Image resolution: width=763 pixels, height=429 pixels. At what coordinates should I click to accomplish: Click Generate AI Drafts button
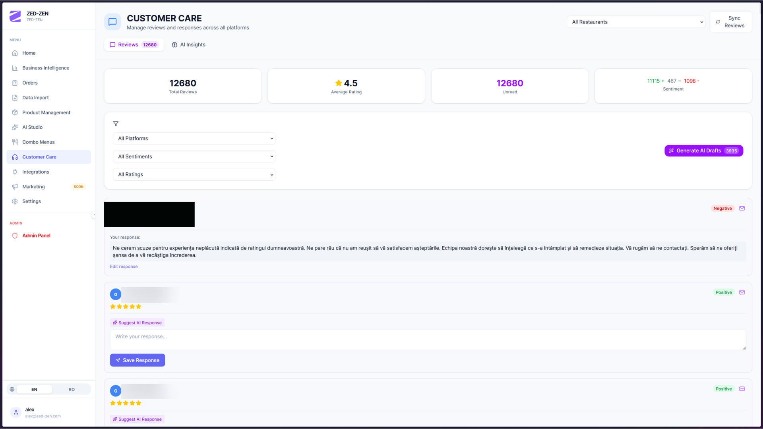point(704,151)
